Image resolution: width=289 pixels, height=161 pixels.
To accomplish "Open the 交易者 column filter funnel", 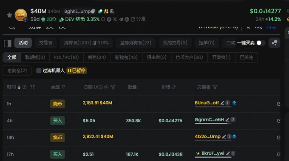I will [x=215, y=87].
